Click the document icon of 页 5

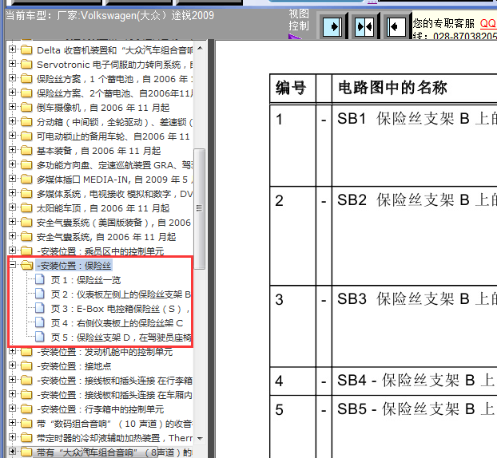point(40,337)
